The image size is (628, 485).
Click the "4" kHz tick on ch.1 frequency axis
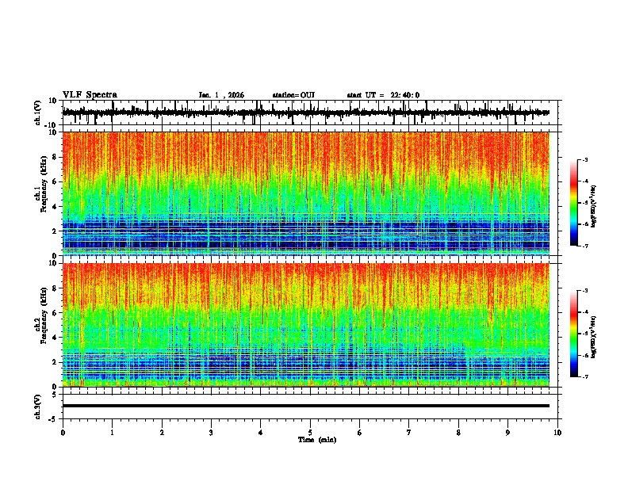click(56, 207)
